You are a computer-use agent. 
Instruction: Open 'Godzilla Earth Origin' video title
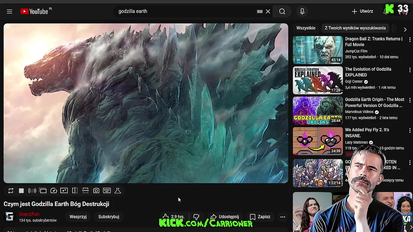[x=375, y=102]
